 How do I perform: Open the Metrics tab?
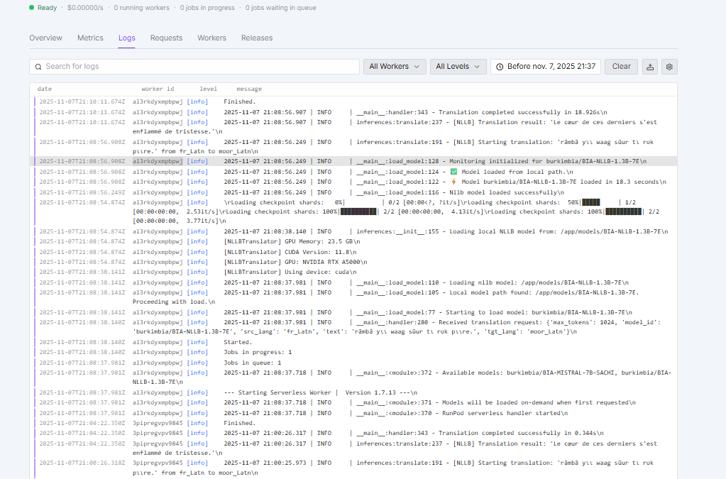[90, 38]
